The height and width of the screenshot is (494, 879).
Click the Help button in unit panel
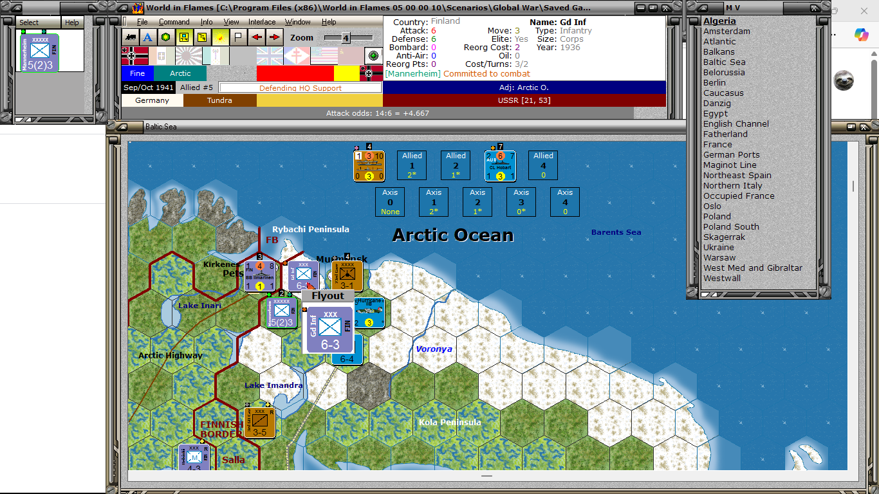tap(72, 23)
